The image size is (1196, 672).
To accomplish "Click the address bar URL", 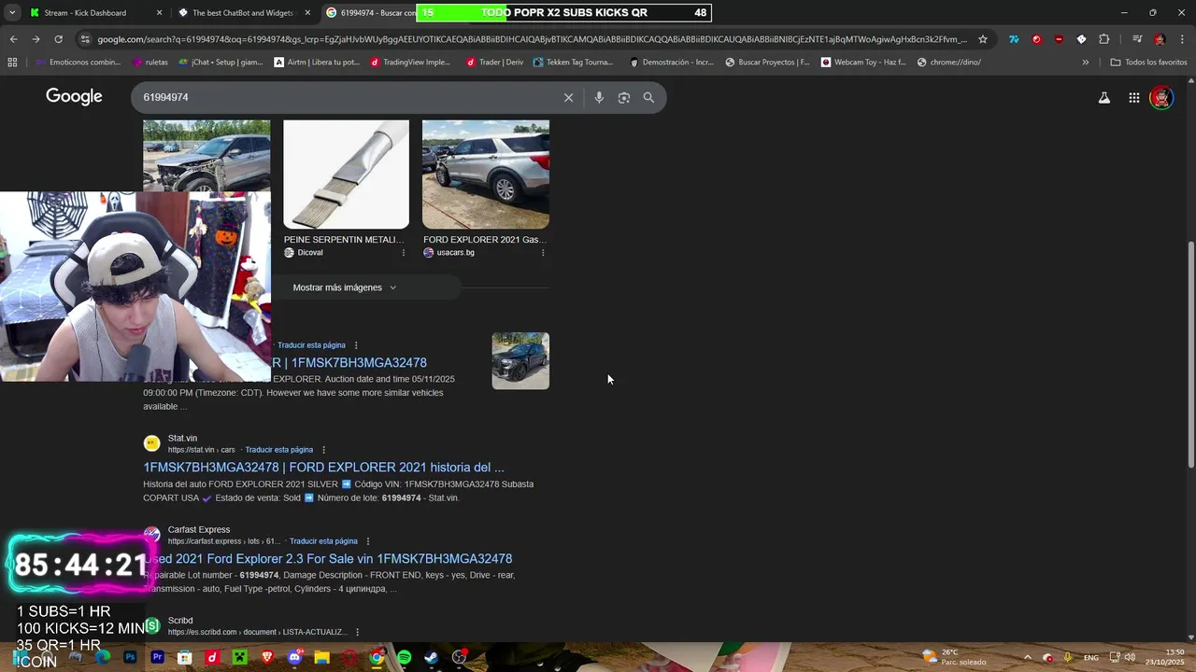I will pyautogui.click(x=533, y=39).
